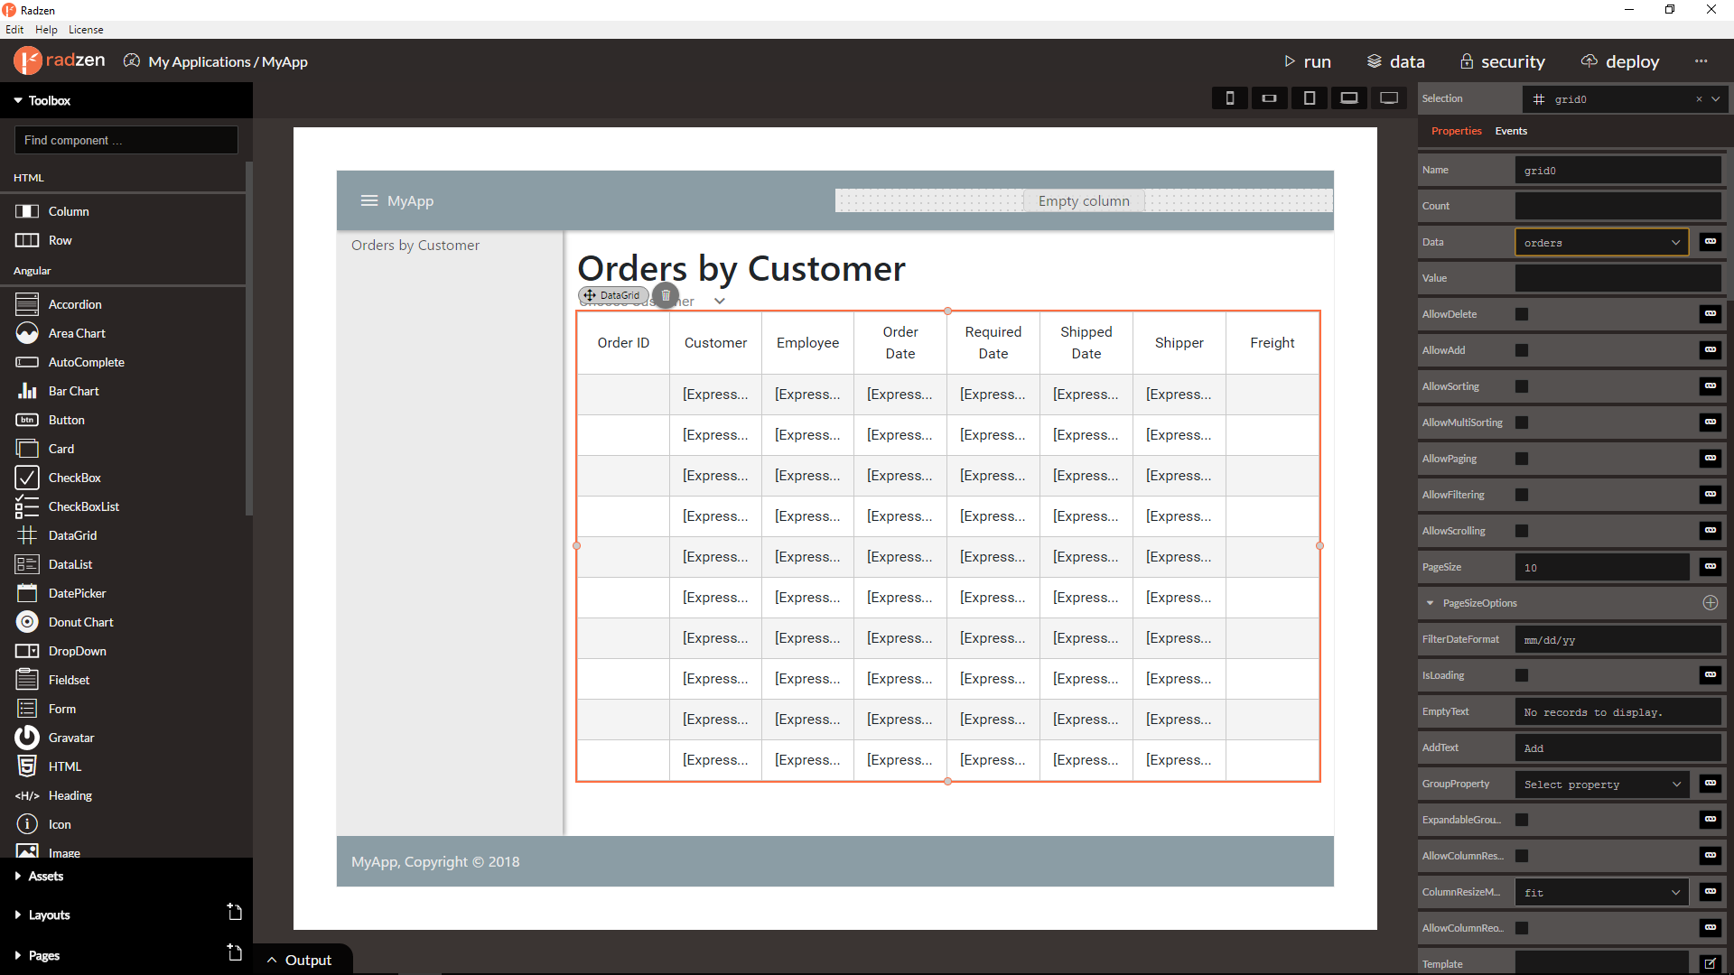Open the License menu
1734x975 pixels.
(86, 30)
